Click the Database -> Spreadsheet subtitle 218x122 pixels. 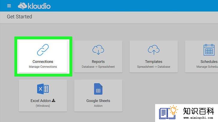[98, 67]
